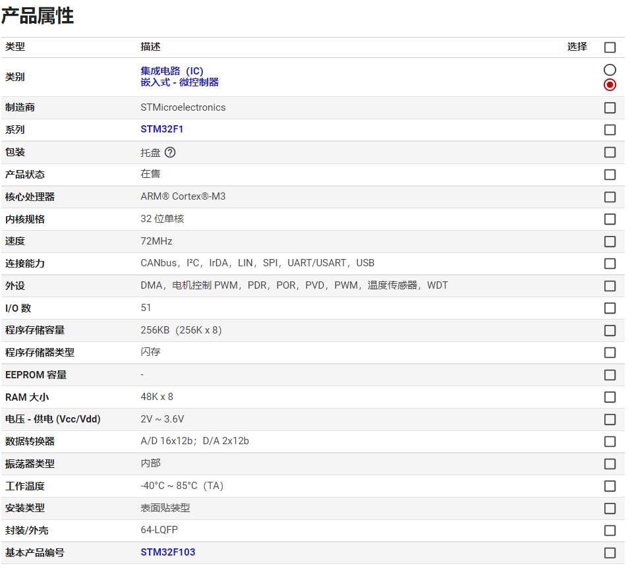Tick the 外设 row checkbox

(x=610, y=286)
